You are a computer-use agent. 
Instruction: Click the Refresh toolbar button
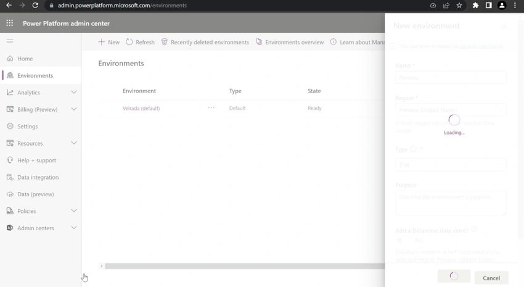pos(141,42)
